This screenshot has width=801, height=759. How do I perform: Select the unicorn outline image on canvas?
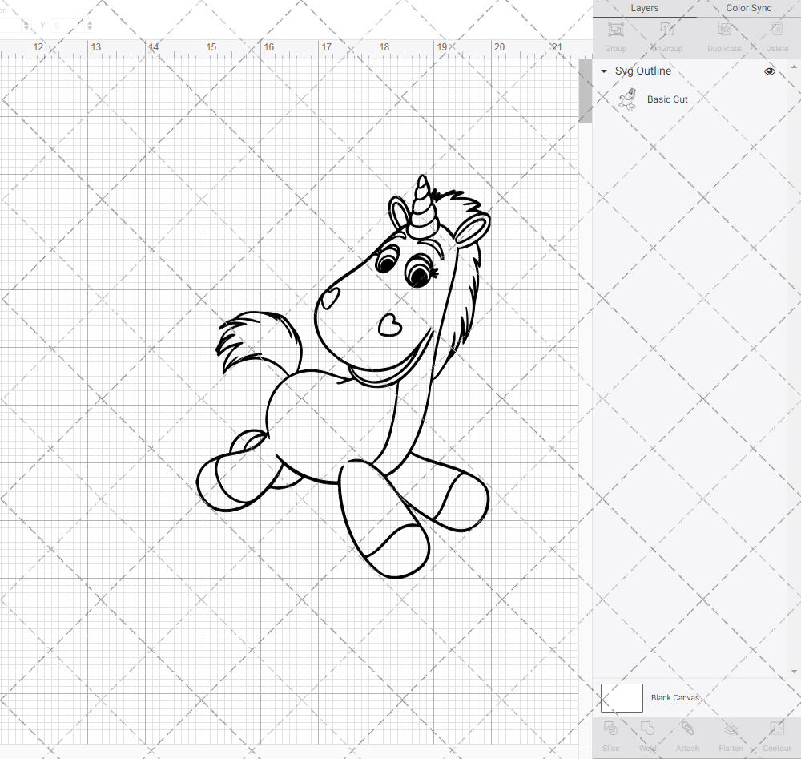click(x=344, y=377)
